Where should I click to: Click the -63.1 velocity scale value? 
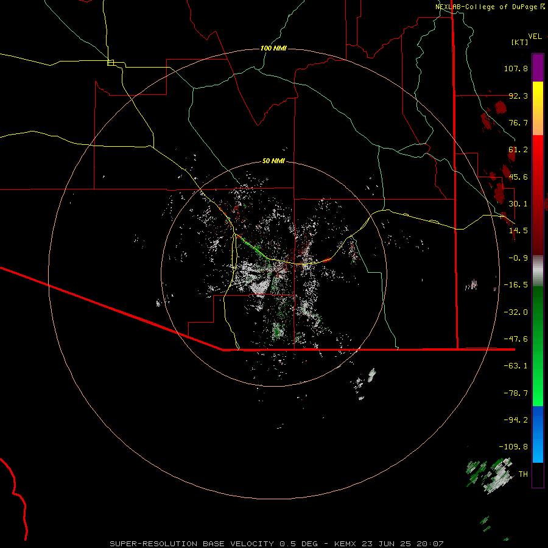point(516,366)
